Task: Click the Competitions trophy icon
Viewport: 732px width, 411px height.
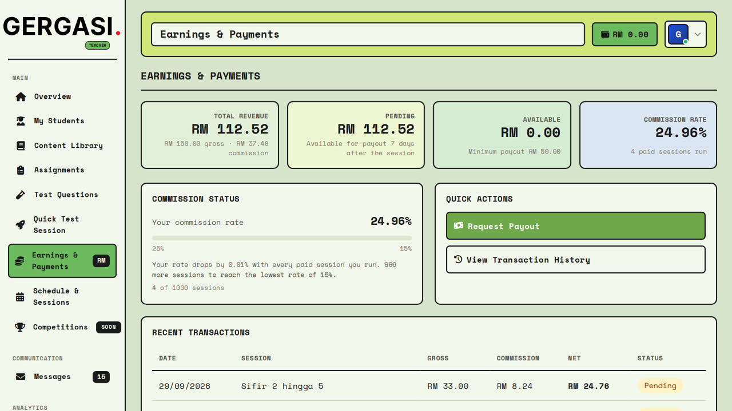Action: [20, 327]
